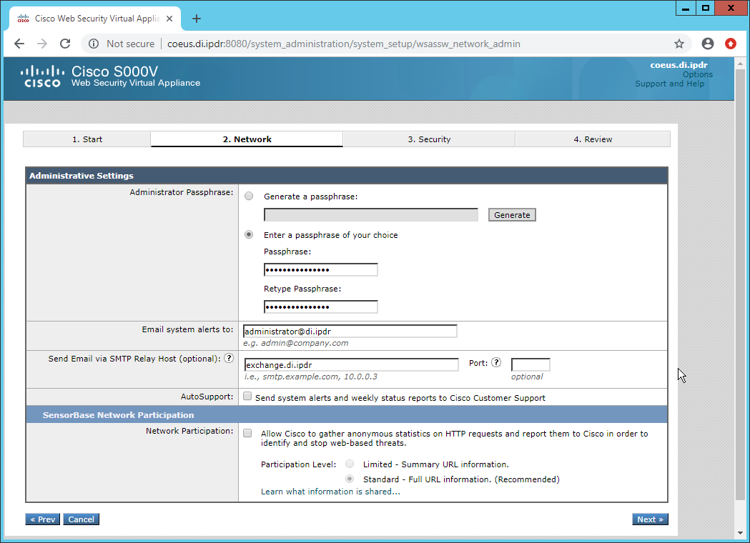The height and width of the screenshot is (543, 750).
Task: Open Support and Help link
Action: click(x=670, y=84)
